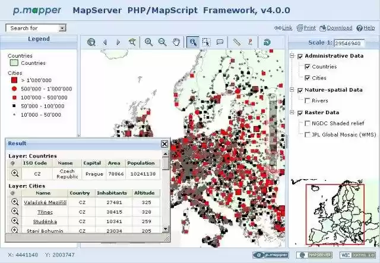Click the Altitude column header
Screen dimensions: 380x263
(x=144, y=193)
